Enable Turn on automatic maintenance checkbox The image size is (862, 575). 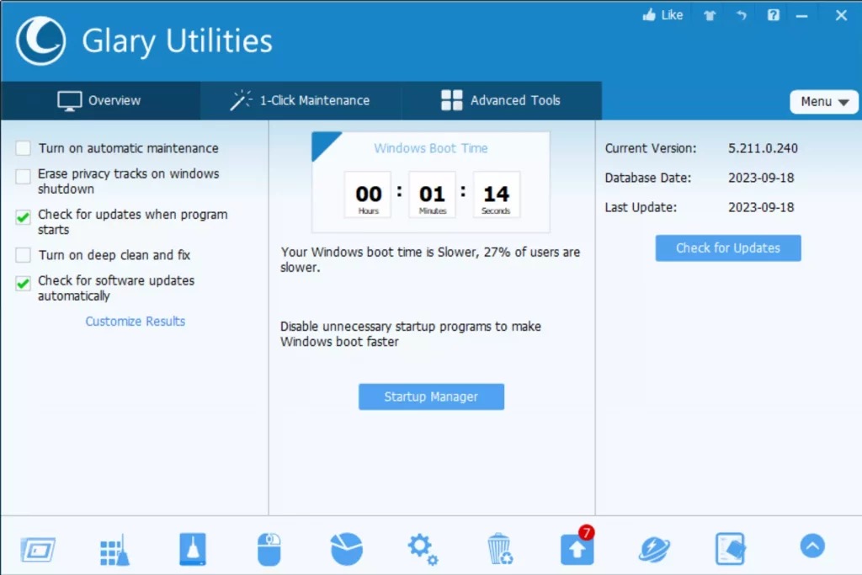[23, 148]
